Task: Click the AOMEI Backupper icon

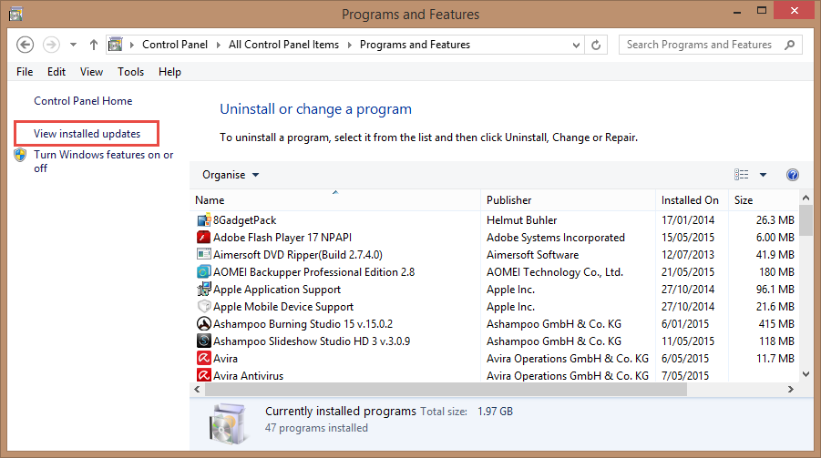Action: [x=204, y=272]
